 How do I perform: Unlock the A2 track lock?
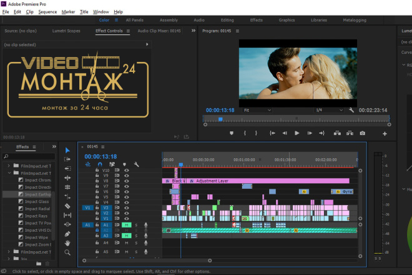pos(97,230)
